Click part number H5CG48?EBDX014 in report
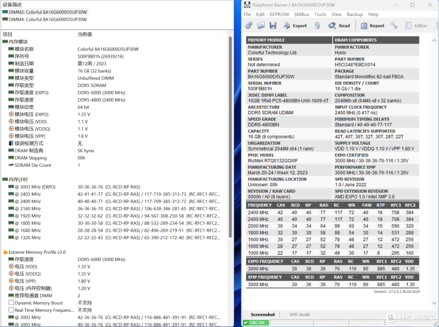This screenshot has width=439, height=327. pyautogui.click(x=355, y=64)
